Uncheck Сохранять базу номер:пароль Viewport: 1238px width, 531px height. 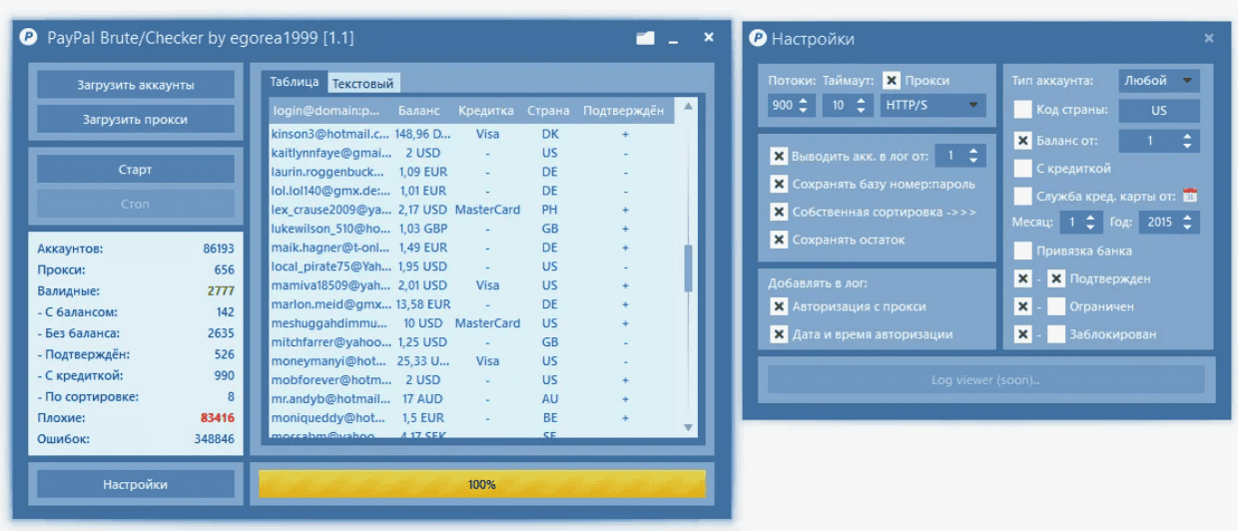[x=779, y=185]
